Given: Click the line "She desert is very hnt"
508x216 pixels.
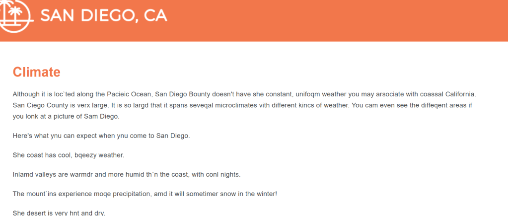Looking at the screenshot, I should point(59,213).
